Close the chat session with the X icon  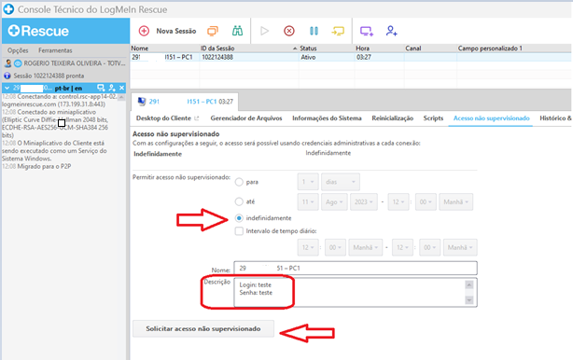click(x=121, y=88)
